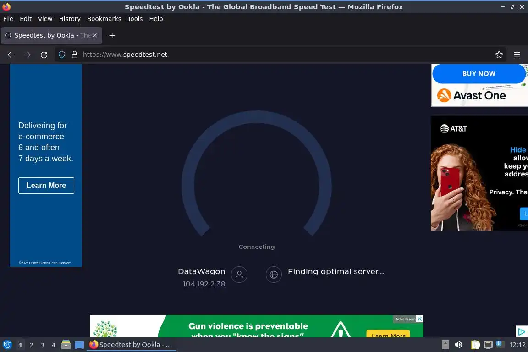Screen dimensions: 528x352
Task: Click the user profile icon beside DataWagon
Action: (x=239, y=275)
